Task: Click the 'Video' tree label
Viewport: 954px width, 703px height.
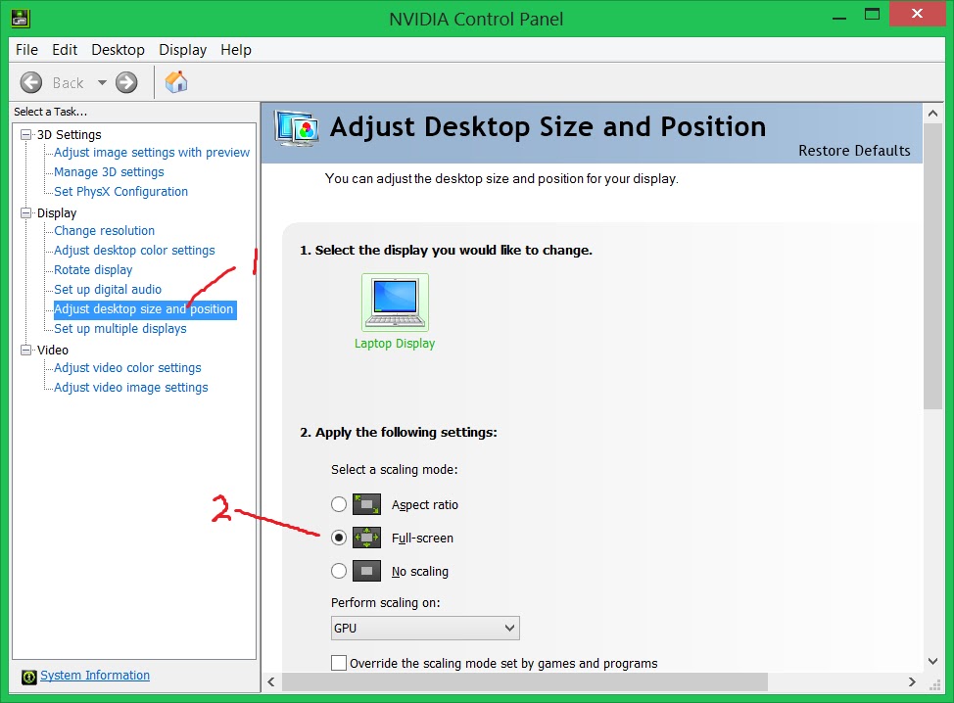Action: [52, 350]
